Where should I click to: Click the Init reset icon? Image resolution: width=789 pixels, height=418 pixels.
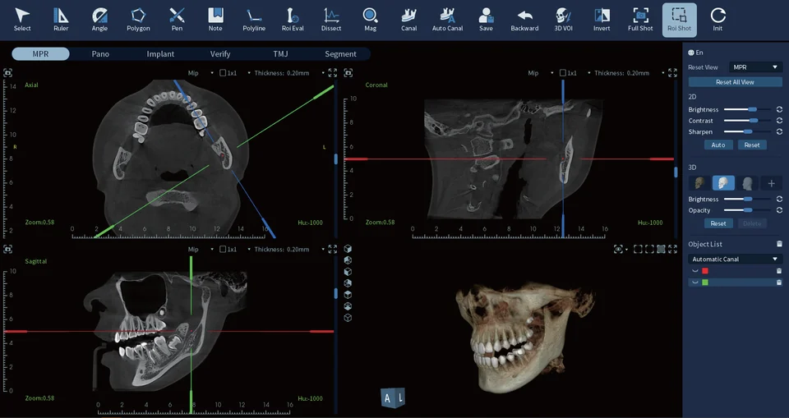point(718,21)
